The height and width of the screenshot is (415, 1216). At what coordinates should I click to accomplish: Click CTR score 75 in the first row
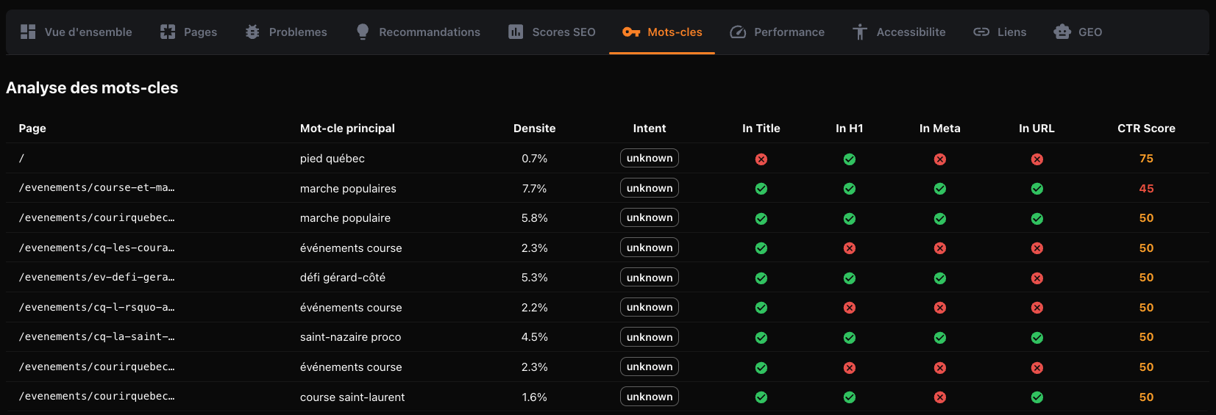(x=1146, y=159)
